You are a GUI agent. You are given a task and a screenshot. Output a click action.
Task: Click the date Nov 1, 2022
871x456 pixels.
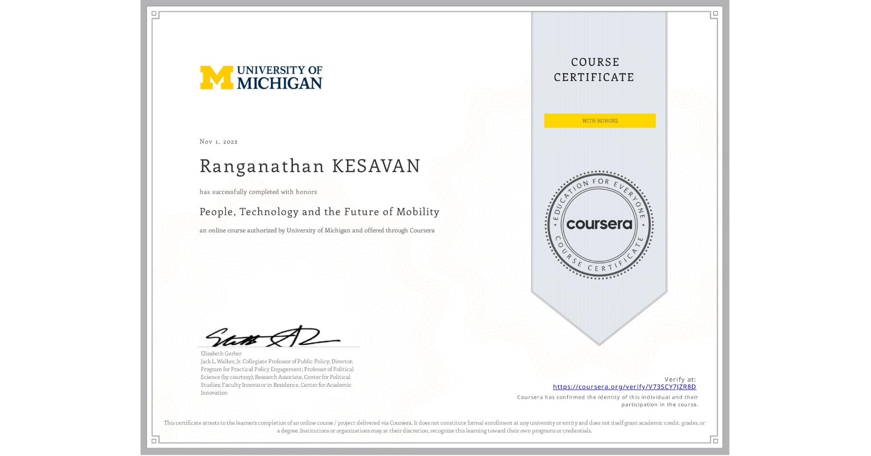pos(219,142)
